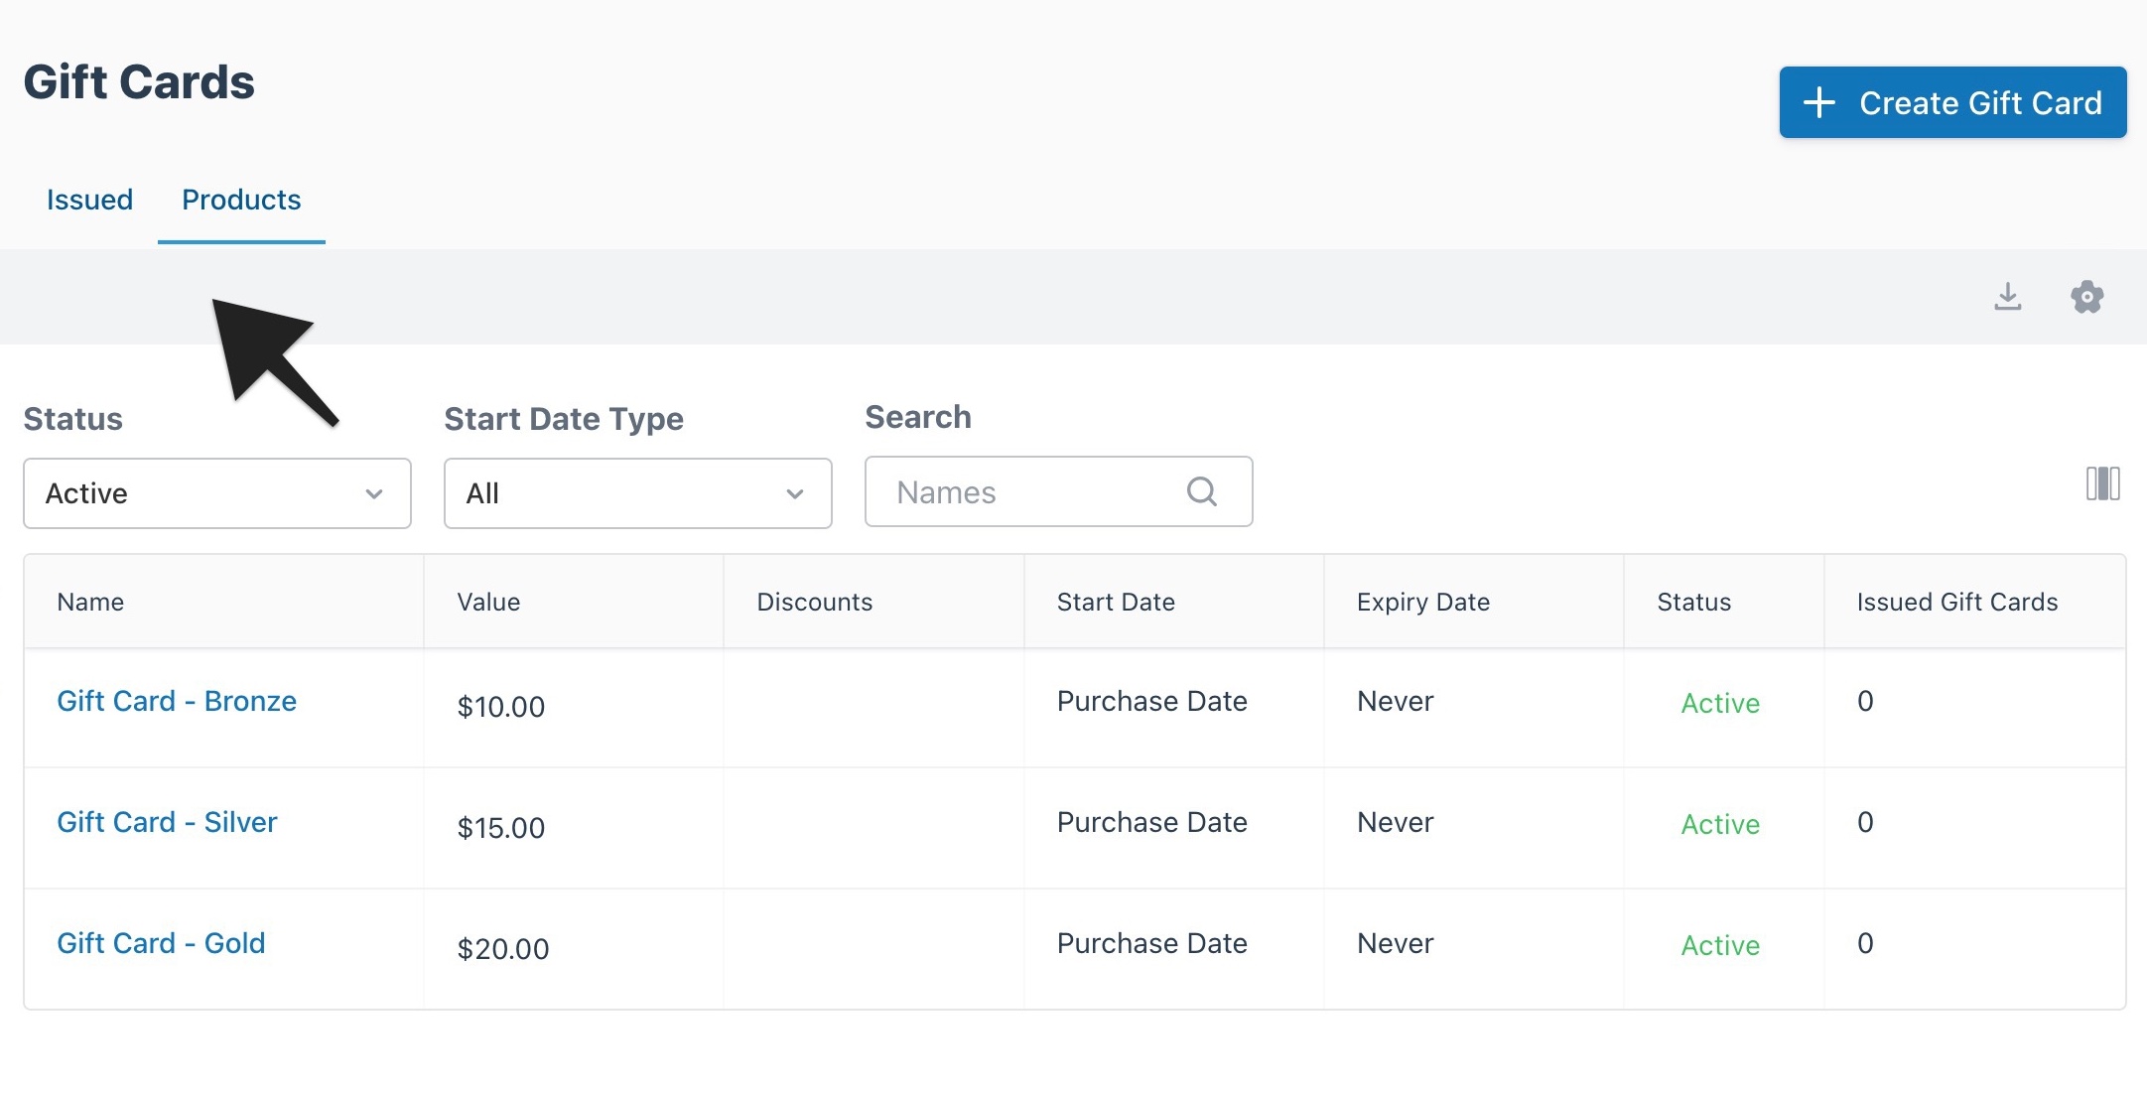
Task: Click Purchase Date in the Silver row
Action: click(x=1152, y=822)
